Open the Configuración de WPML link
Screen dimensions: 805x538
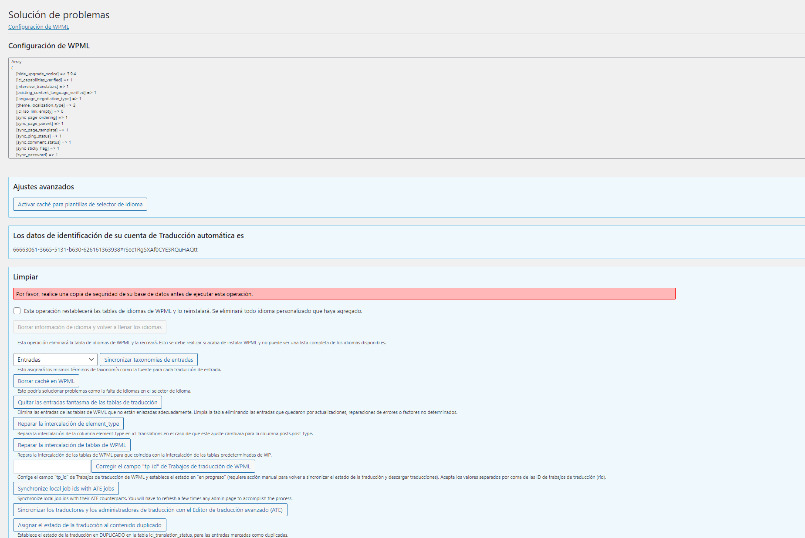[x=38, y=27]
